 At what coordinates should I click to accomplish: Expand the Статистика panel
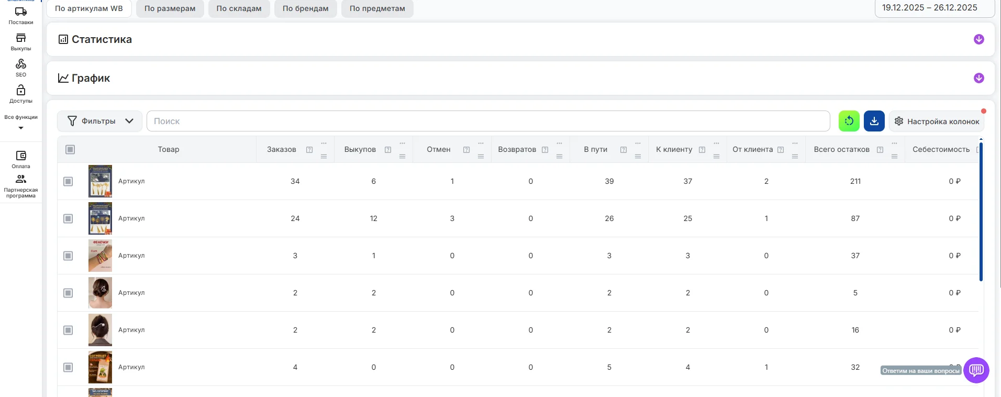tap(978, 40)
